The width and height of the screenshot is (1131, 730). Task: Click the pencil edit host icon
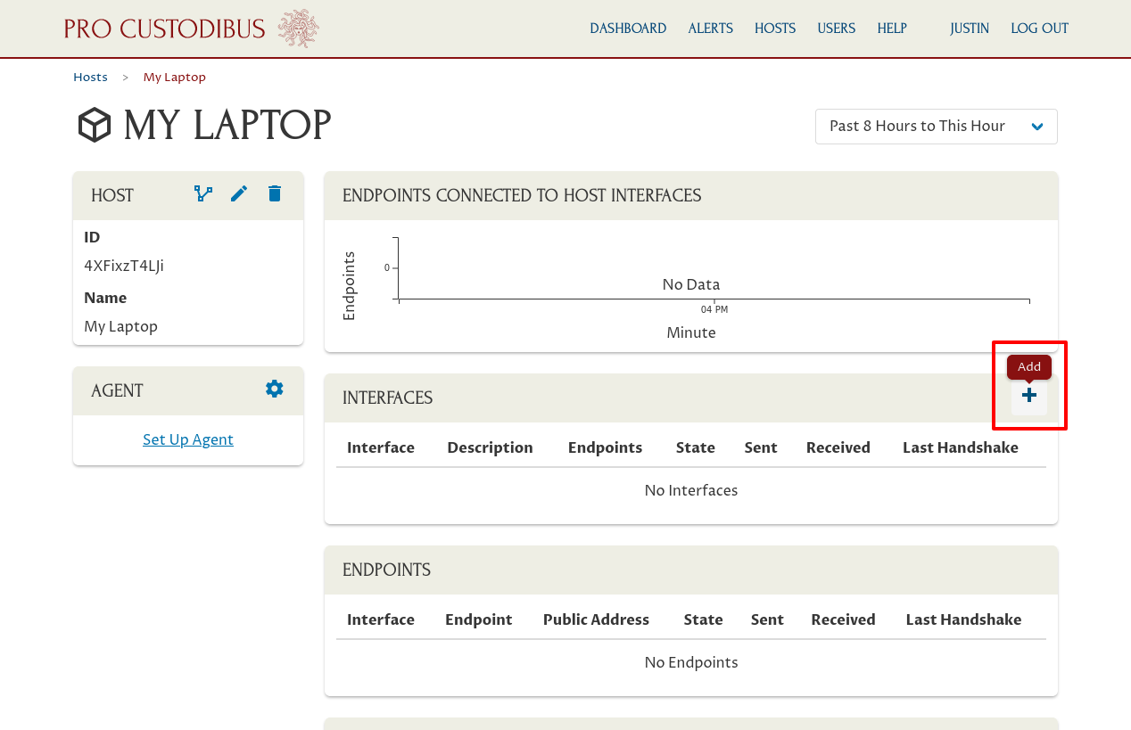click(239, 193)
